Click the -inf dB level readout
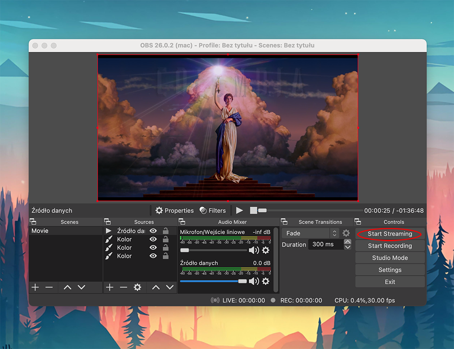Image resolution: width=454 pixels, height=349 pixels. [x=262, y=232]
